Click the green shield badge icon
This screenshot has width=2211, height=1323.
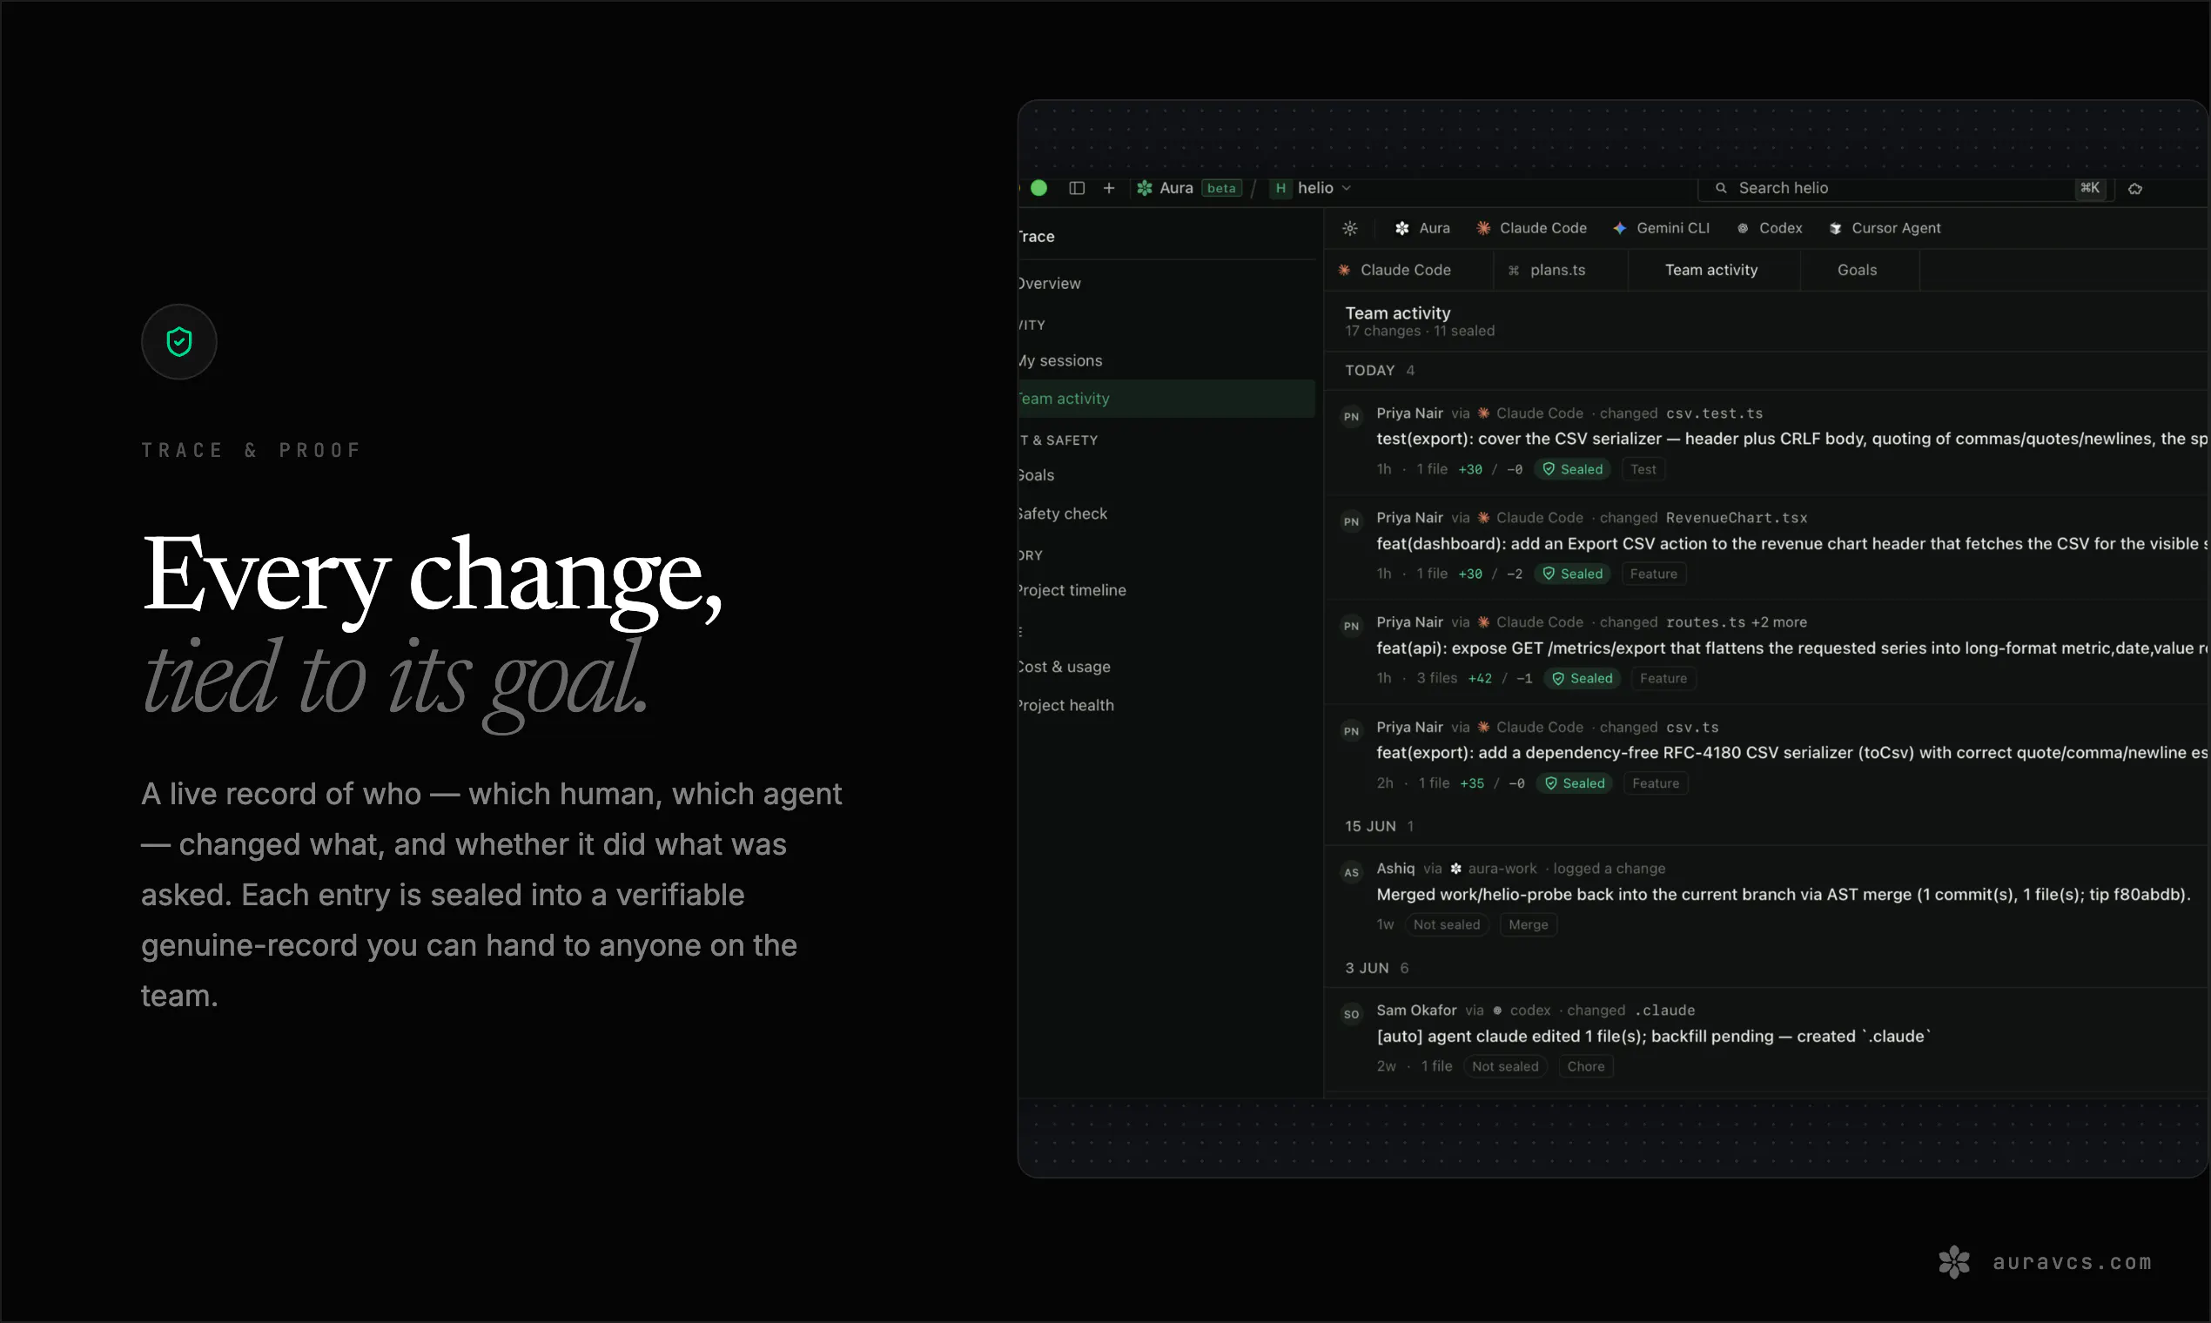point(179,341)
